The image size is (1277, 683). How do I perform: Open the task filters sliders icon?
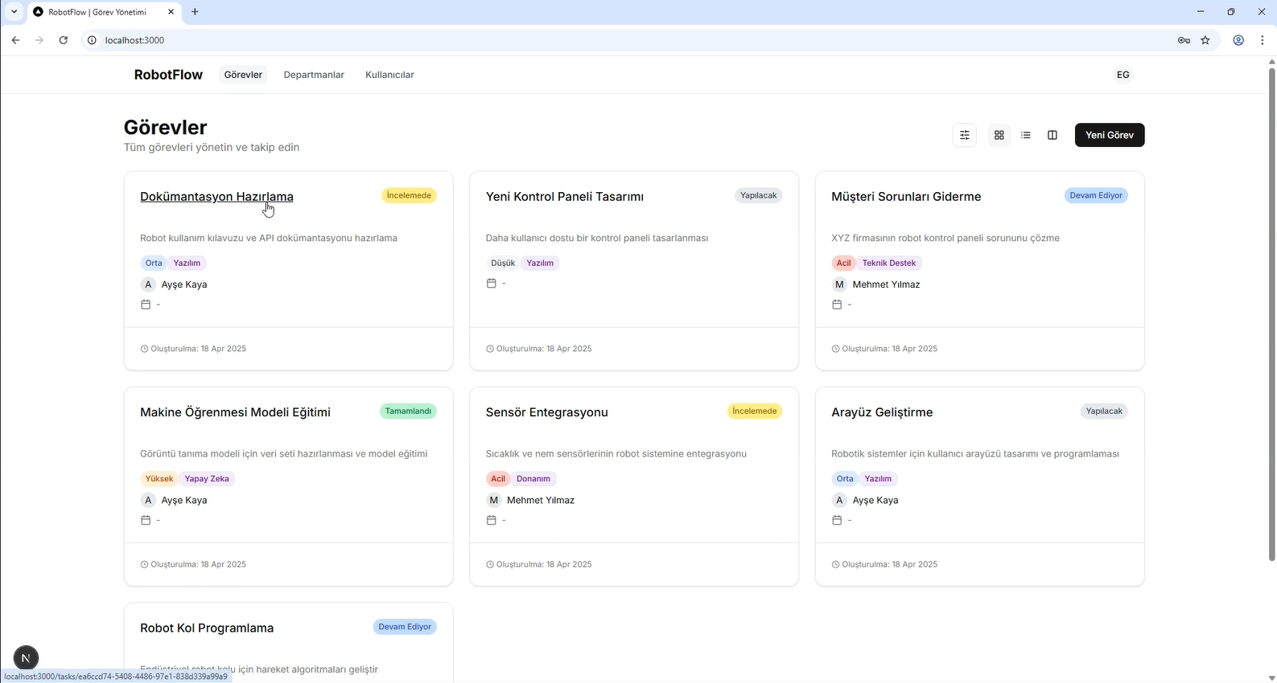click(x=964, y=135)
